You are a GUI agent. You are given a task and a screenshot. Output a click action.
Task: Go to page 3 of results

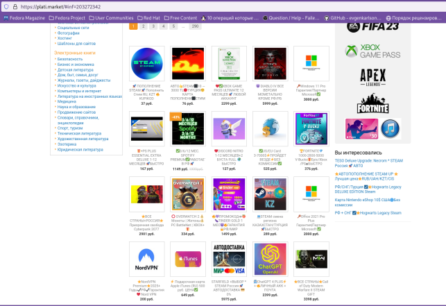pos(153,26)
